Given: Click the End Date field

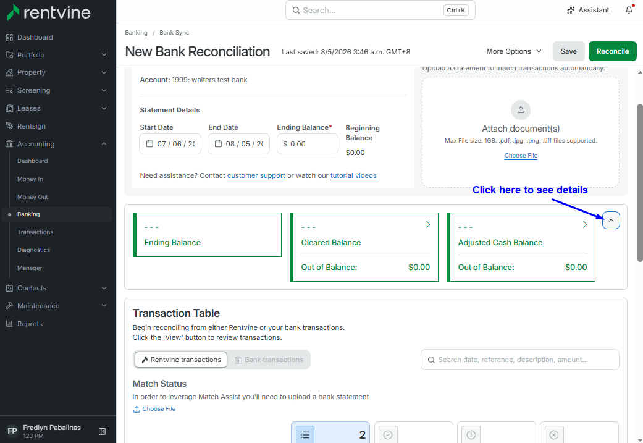Looking at the screenshot, I should pos(238,144).
